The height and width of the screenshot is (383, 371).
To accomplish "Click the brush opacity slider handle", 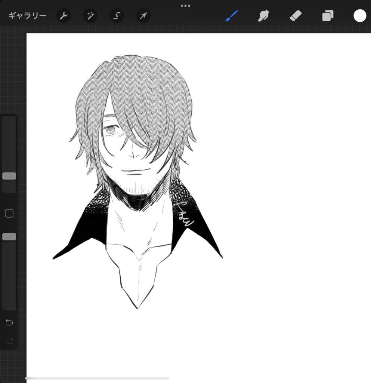I will click(x=9, y=237).
